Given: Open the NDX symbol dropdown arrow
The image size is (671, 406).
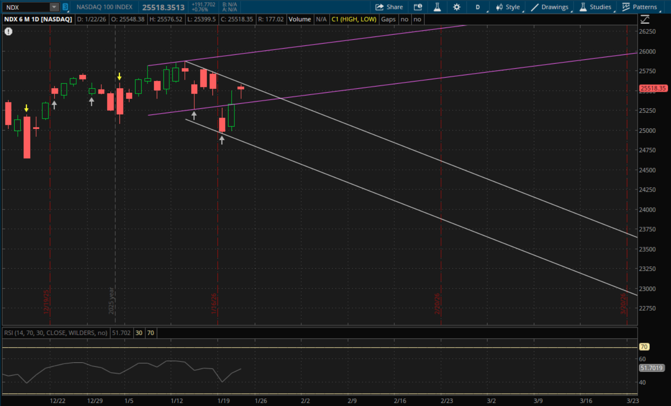Looking at the screenshot, I should tap(54, 7).
